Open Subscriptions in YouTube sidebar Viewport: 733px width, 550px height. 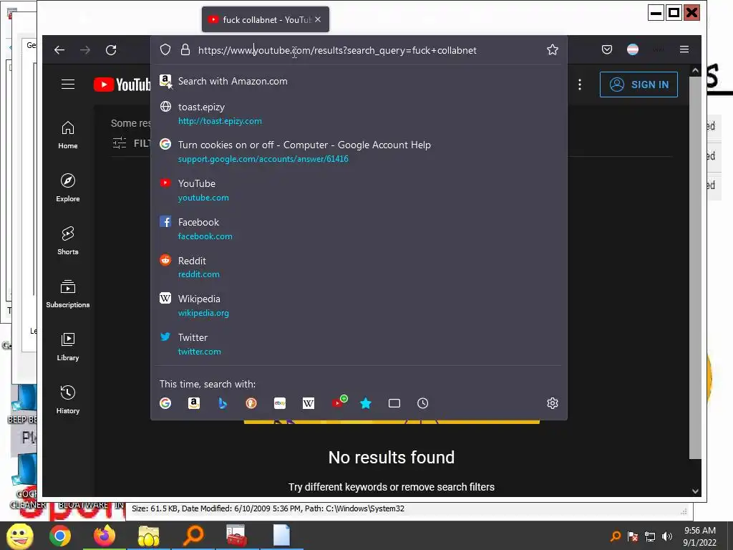coord(68,294)
